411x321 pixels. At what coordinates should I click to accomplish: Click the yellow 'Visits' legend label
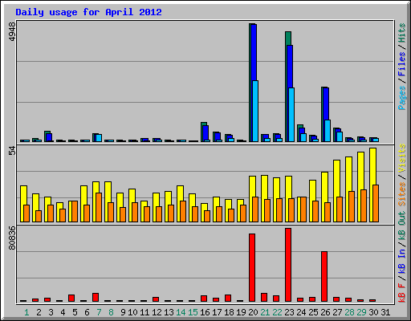point(401,159)
